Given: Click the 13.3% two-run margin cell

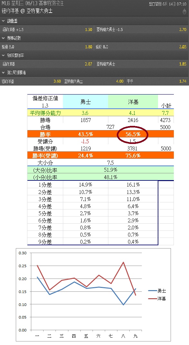Looking at the screenshot, I should click(133, 192).
